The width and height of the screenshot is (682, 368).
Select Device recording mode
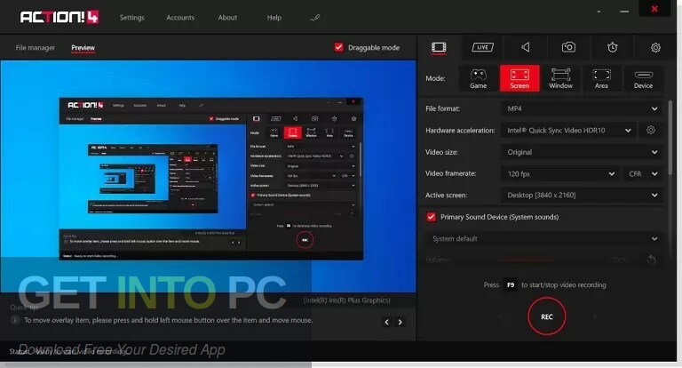(643, 78)
